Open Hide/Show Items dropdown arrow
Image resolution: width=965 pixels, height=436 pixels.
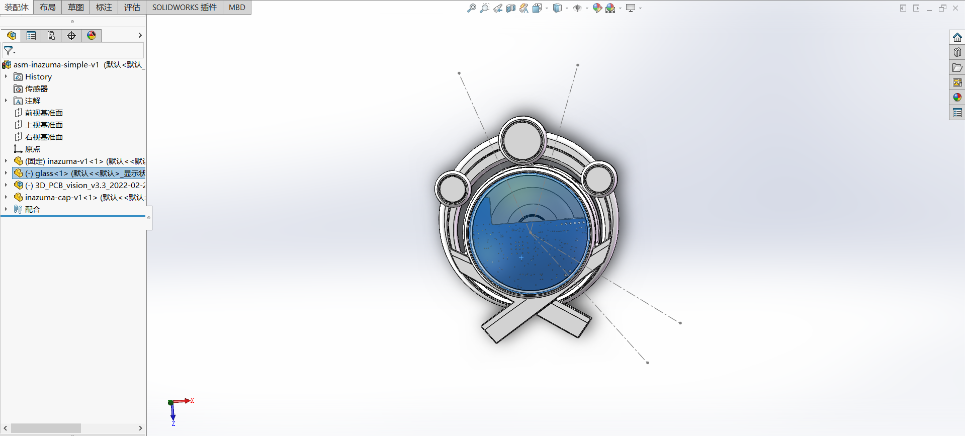click(587, 8)
